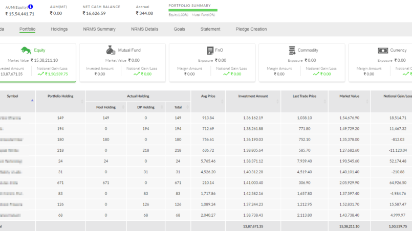Open the Portfolio tab
This screenshot has height=231, width=412.
coord(27,29)
